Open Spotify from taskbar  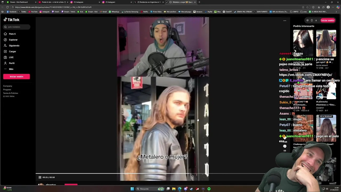click(x=209, y=189)
